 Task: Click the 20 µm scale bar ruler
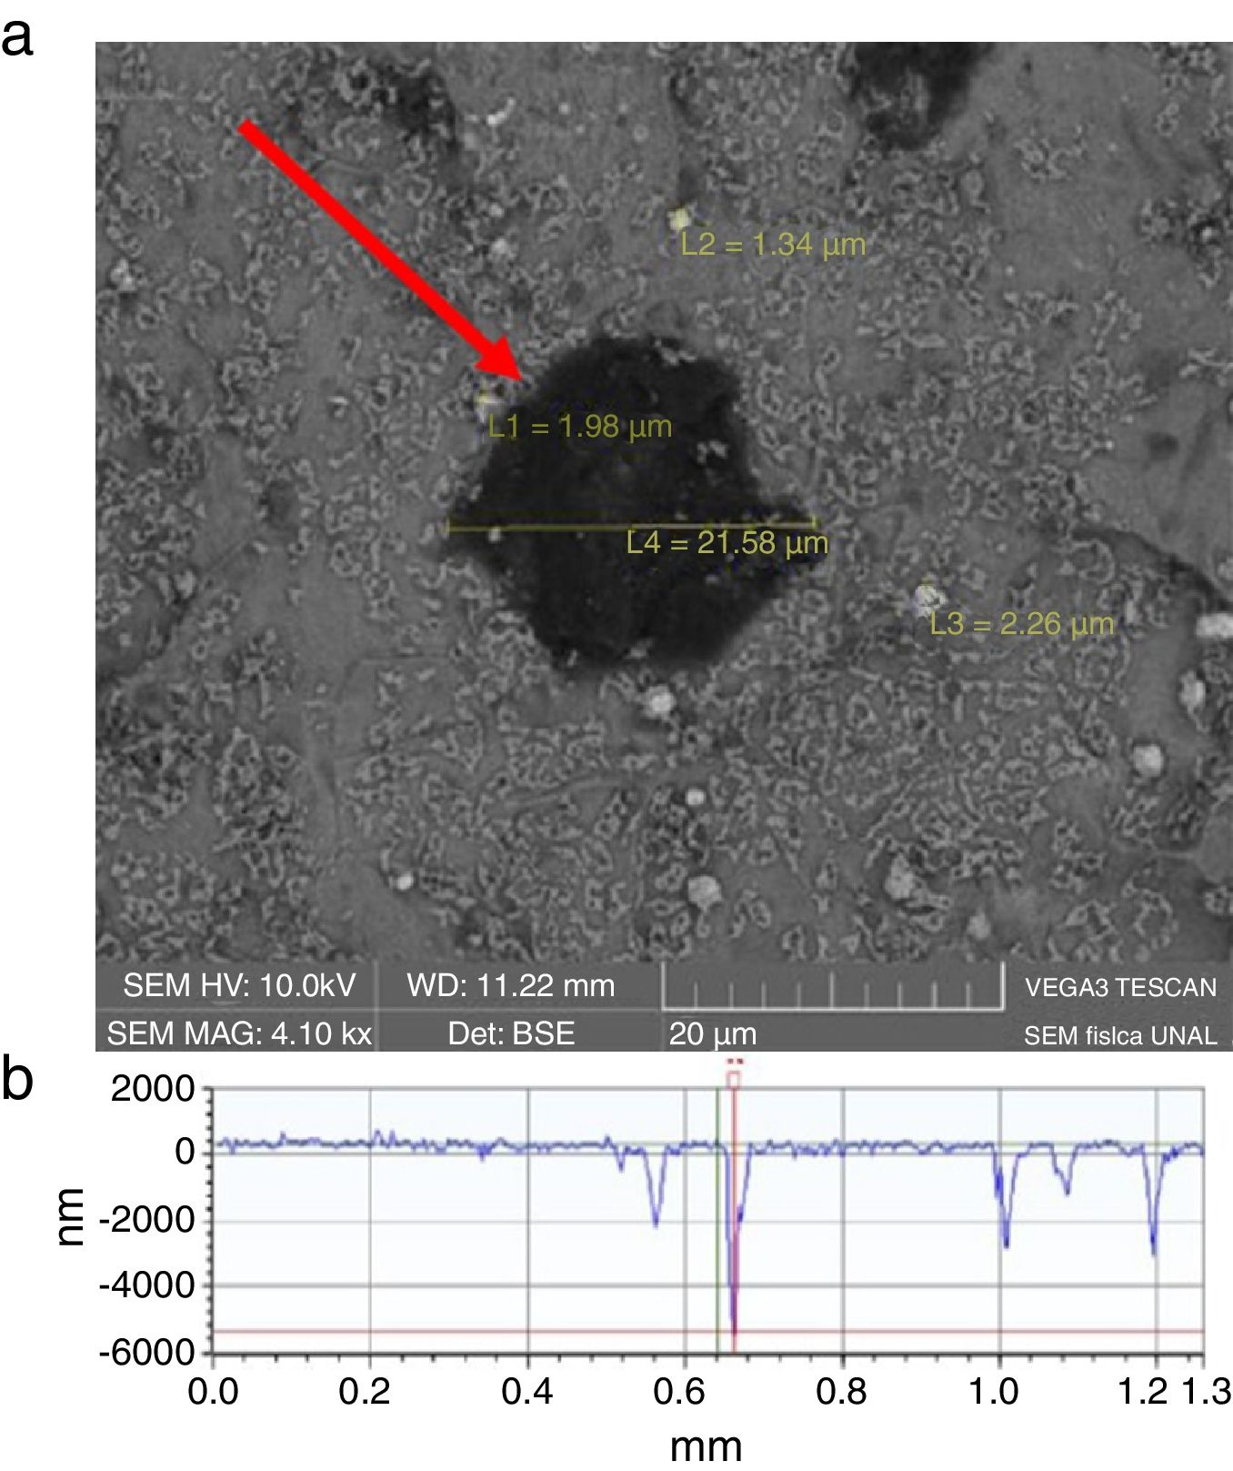pos(832,990)
